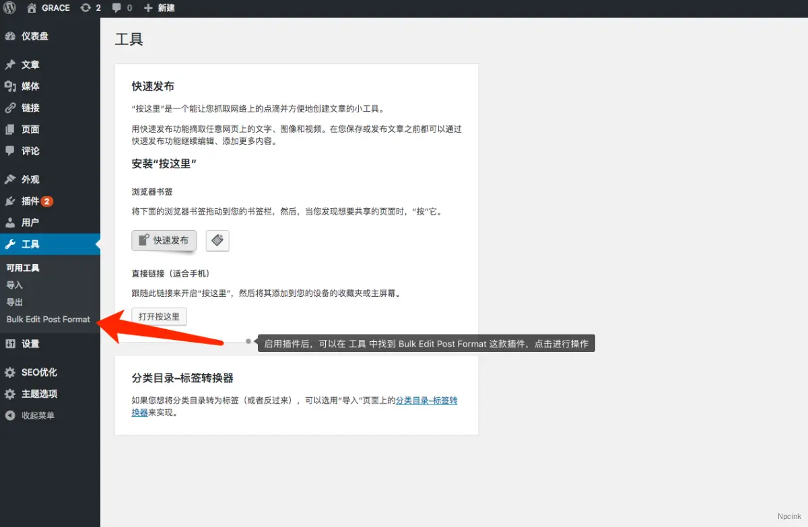The width and height of the screenshot is (808, 527).
Task: Open the 外观 appearance menu
Action: [30, 180]
